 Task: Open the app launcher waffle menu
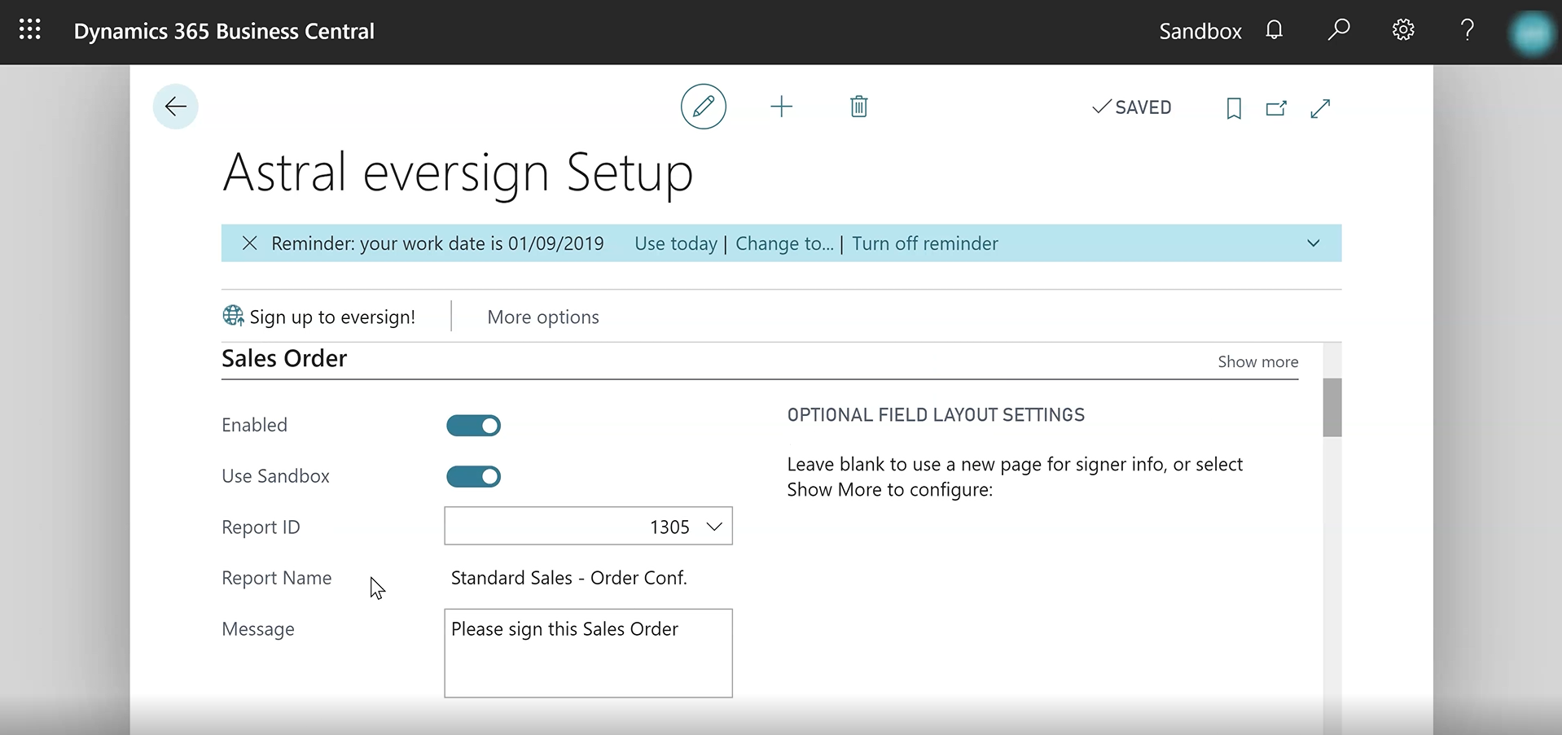(30, 31)
